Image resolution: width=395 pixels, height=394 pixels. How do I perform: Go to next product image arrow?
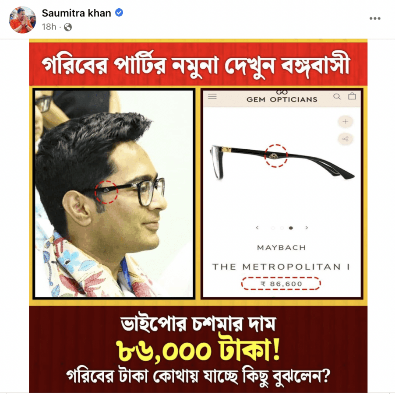pos(307,228)
